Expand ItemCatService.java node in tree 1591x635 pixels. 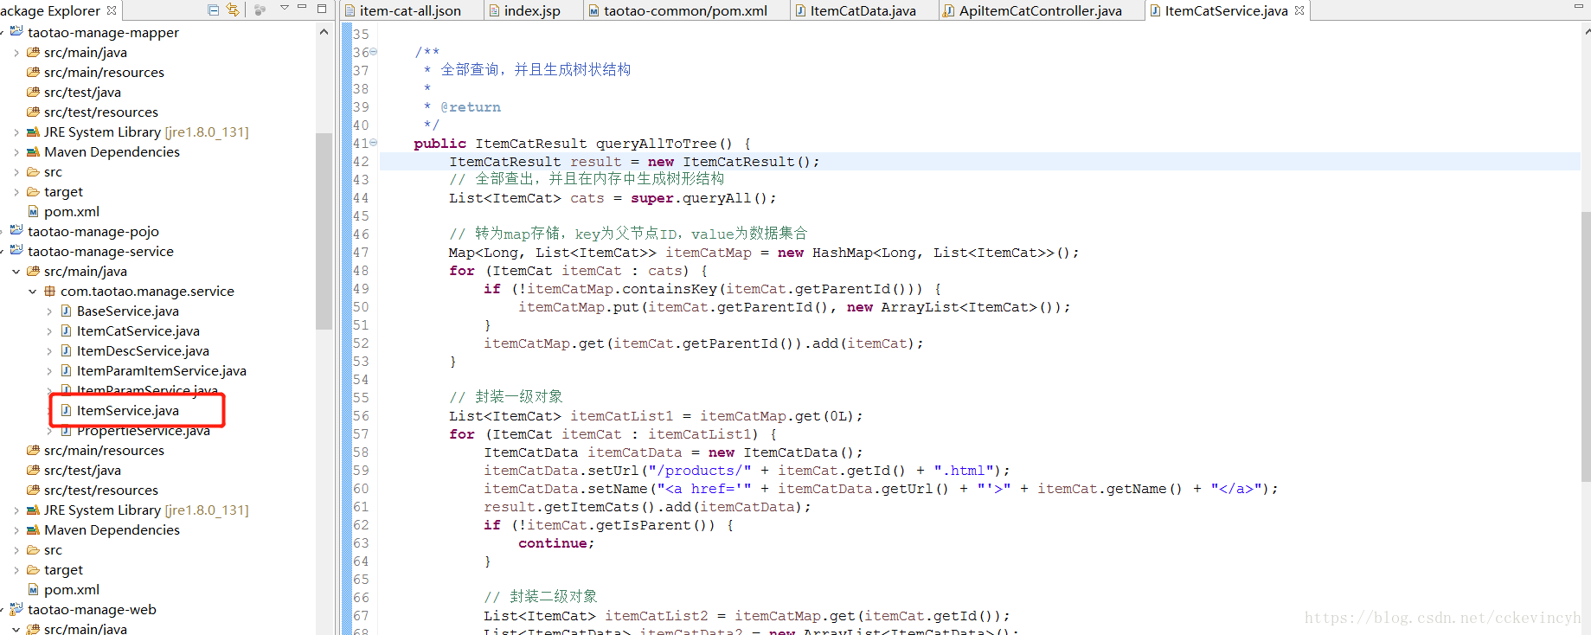[48, 331]
